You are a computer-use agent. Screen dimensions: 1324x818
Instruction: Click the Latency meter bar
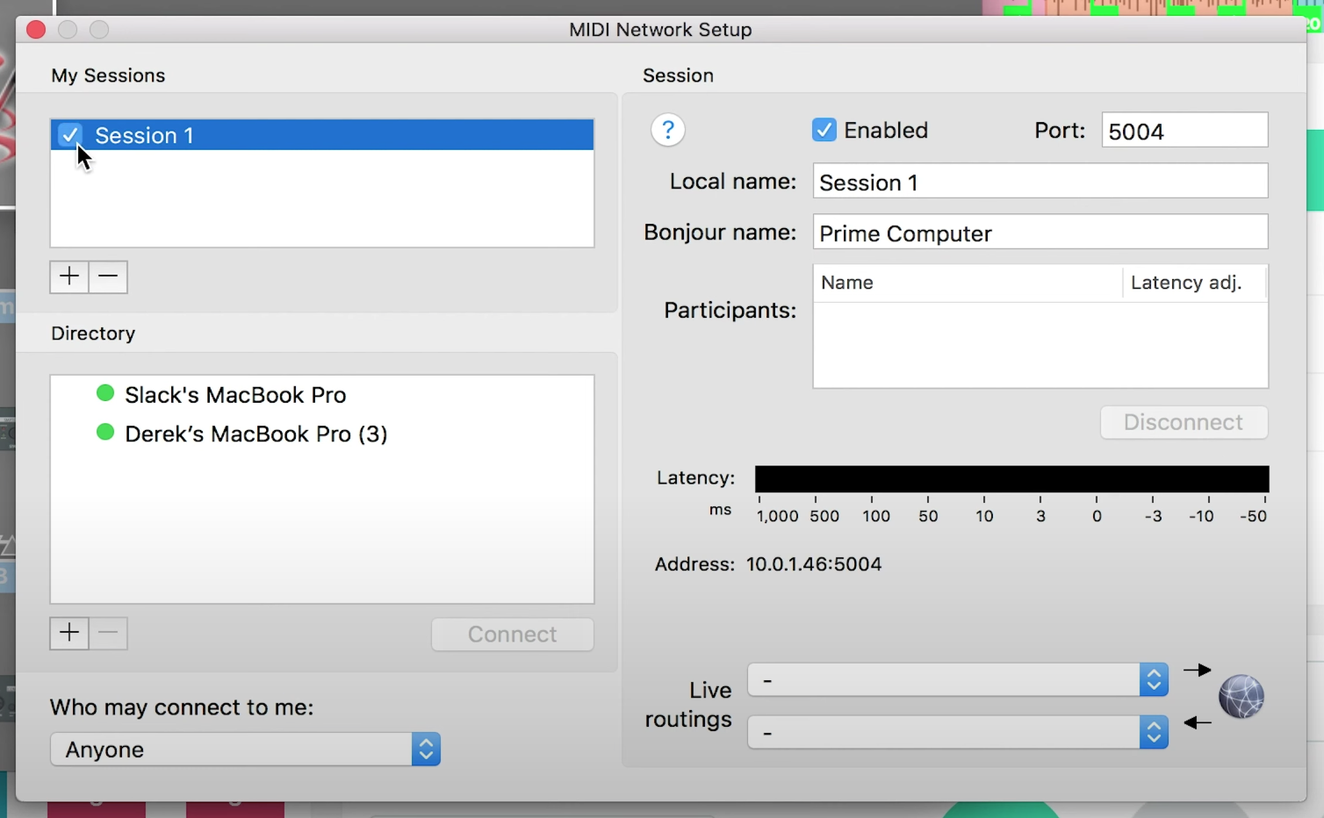tap(1011, 478)
